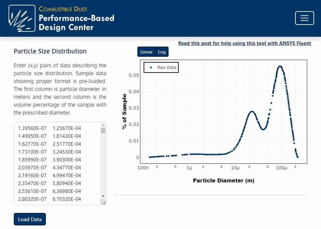Viewport: 321px width, 229px height.
Task: Click the Combustible Dust logo icon
Action: point(22,18)
